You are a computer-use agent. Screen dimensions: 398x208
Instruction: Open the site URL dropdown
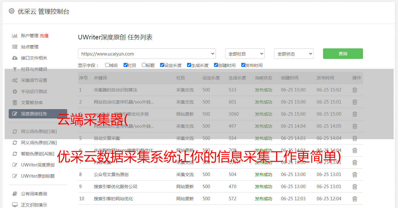click(x=147, y=54)
